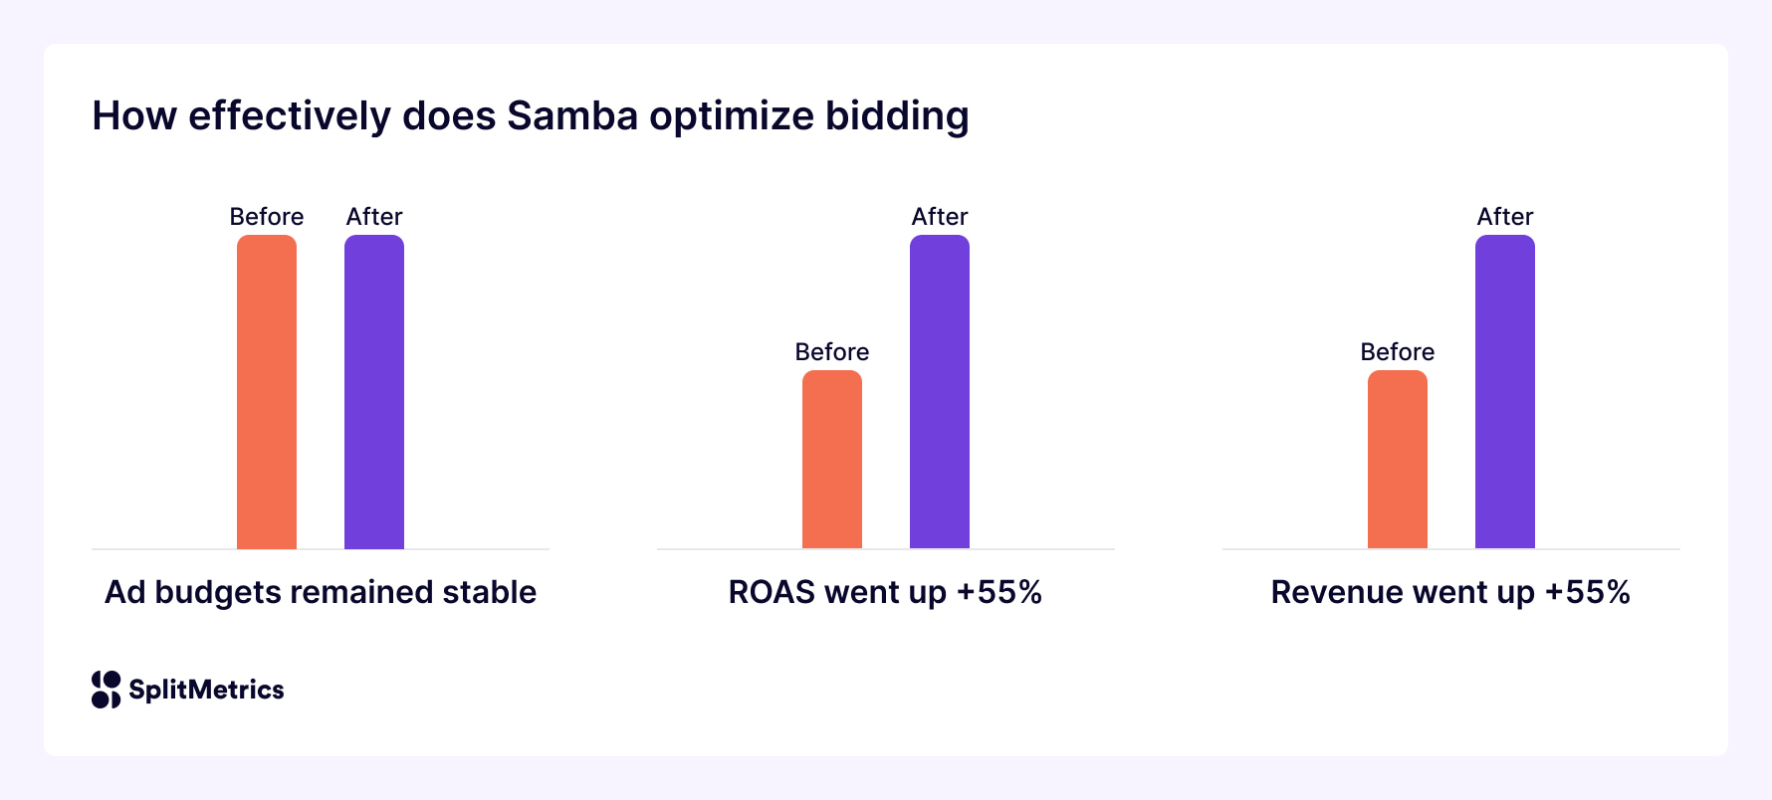Select the orange Before bar for Ad budgets
1772x800 pixels.
tap(267, 392)
